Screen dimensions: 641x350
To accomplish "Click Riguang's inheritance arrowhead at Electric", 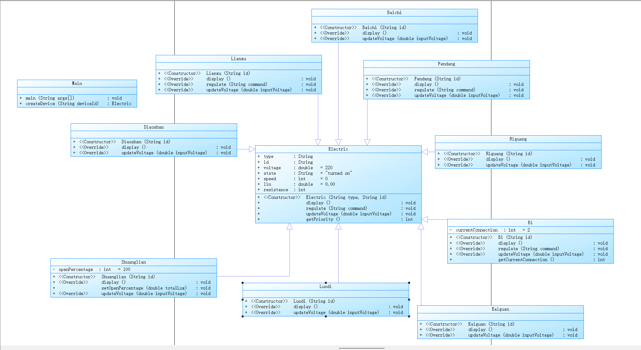I will click(x=425, y=152).
